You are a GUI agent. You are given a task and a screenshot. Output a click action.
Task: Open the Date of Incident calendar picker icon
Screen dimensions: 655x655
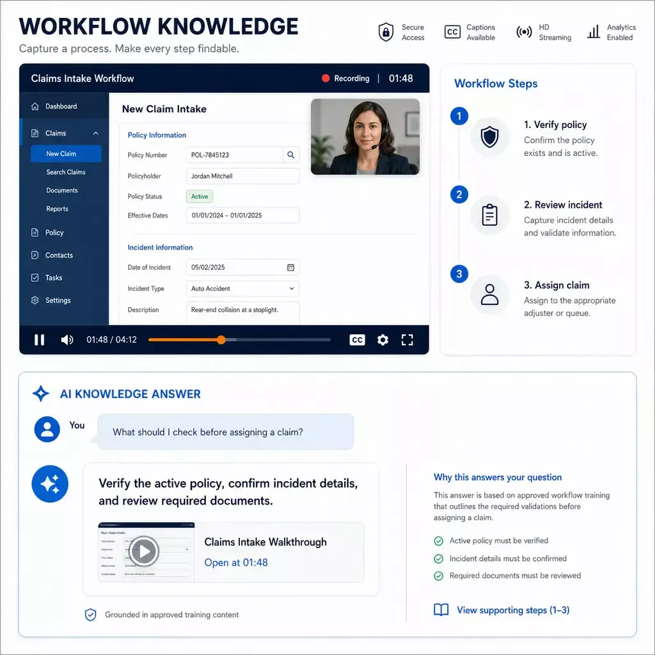(x=291, y=267)
